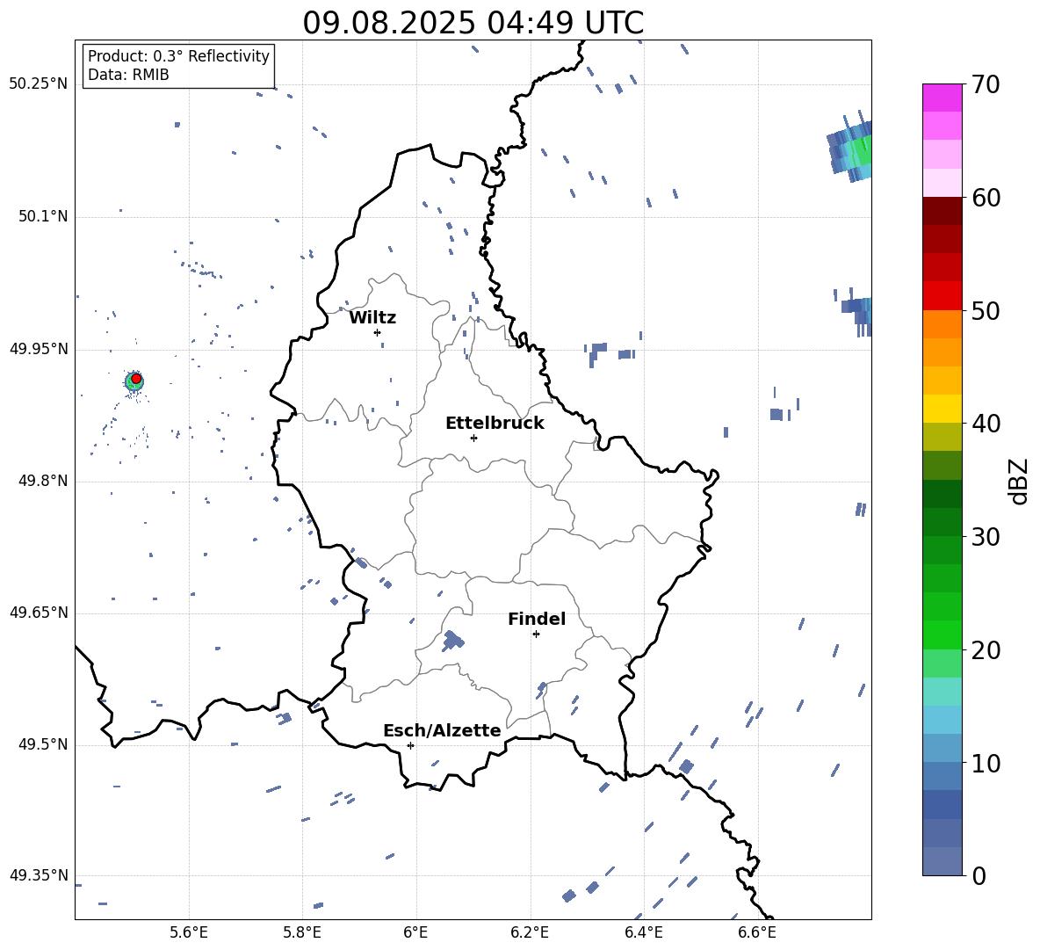This screenshot has height=950, width=1040.
Task: Click the colorbar tick label 40
Action: click(986, 424)
